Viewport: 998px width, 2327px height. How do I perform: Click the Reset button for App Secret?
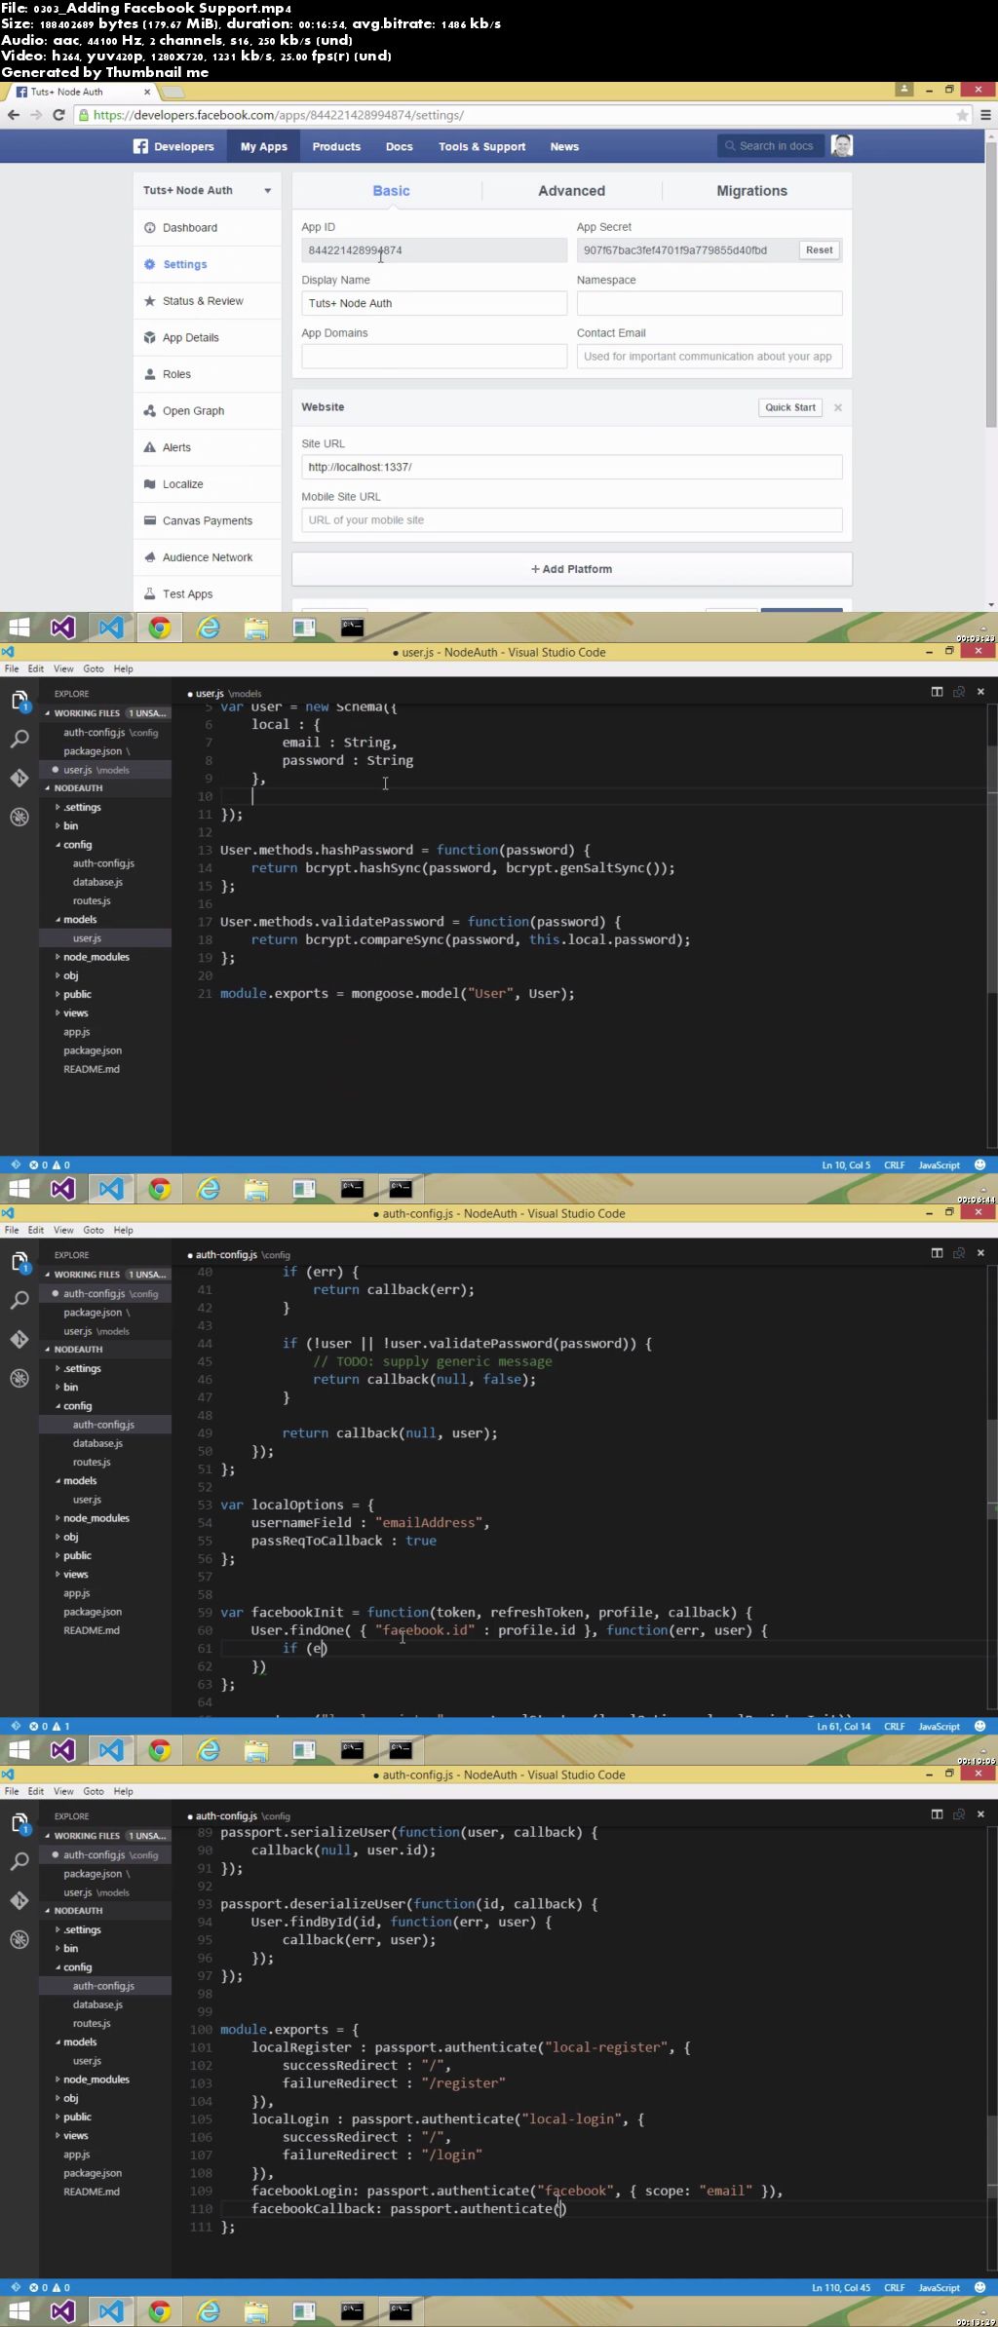click(x=819, y=250)
